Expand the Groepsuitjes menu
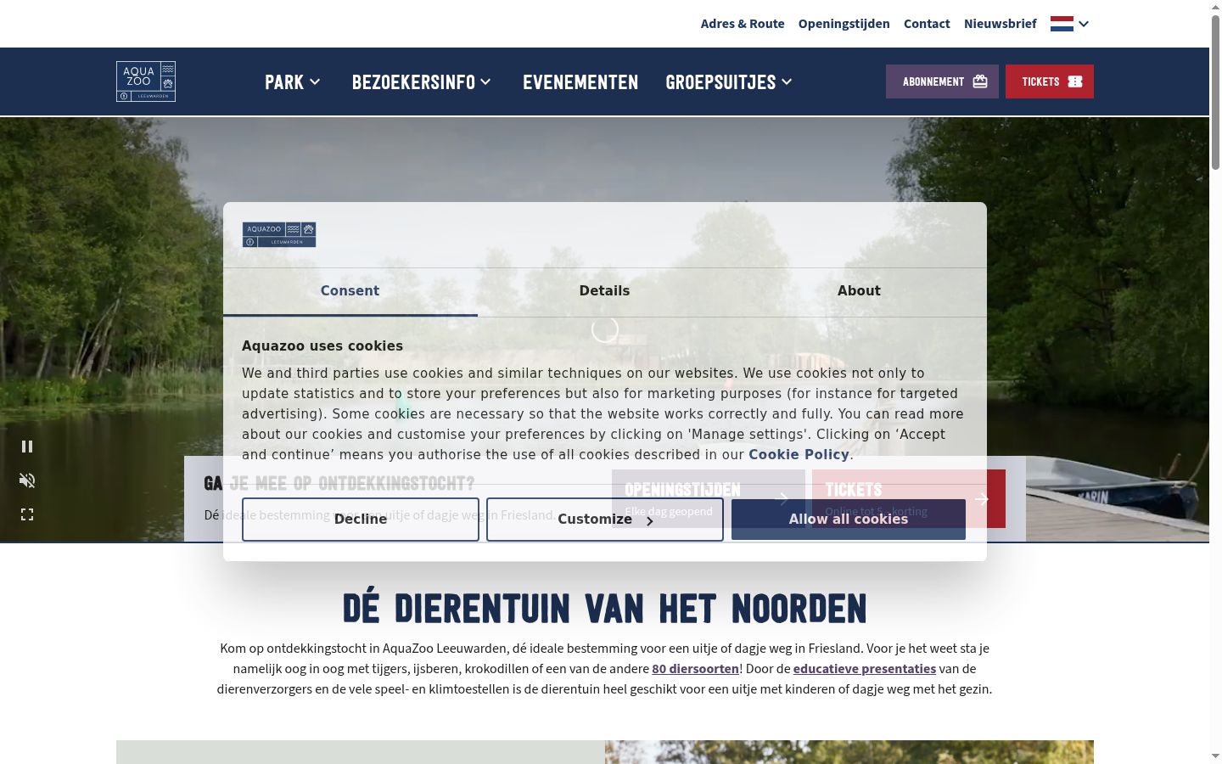Viewport: 1222px width, 764px height. (729, 81)
